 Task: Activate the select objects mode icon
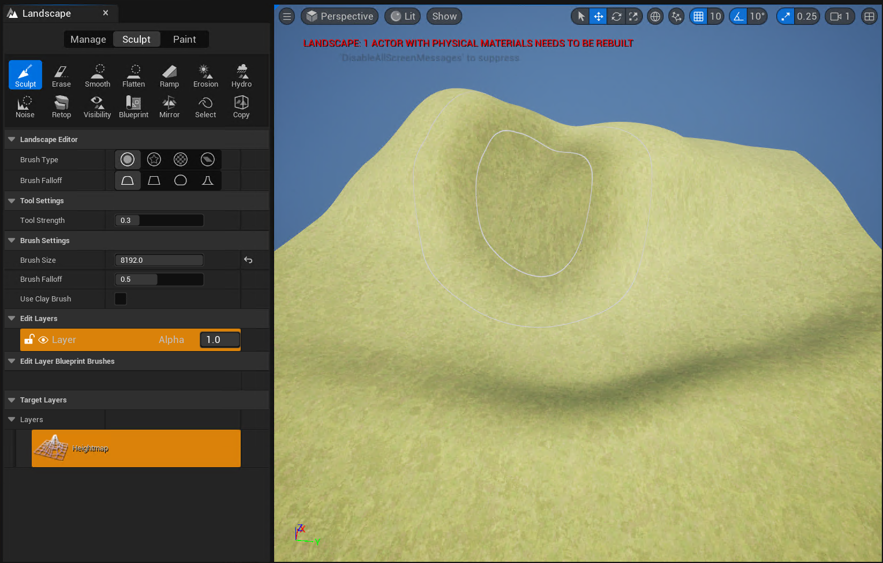click(x=581, y=16)
